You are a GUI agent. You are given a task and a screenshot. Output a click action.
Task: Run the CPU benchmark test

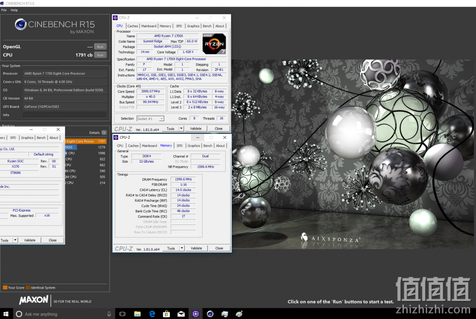(x=100, y=55)
